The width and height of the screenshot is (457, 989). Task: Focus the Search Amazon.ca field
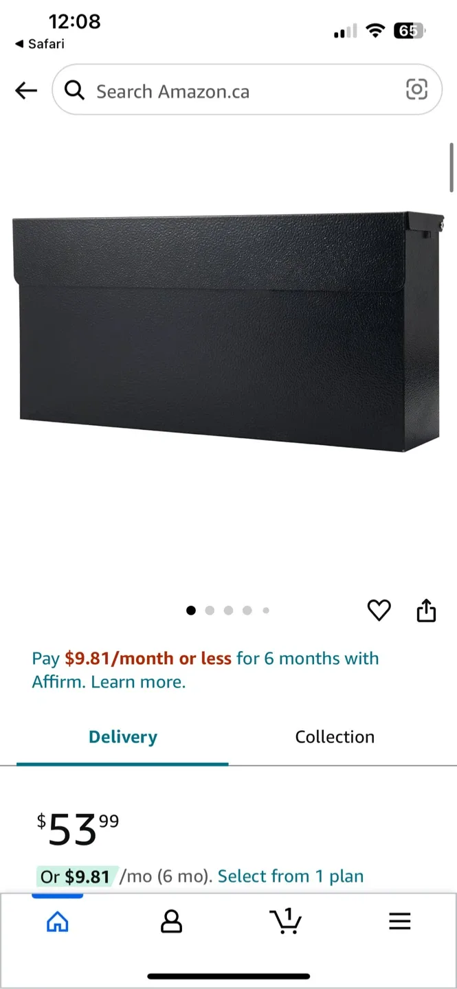[x=247, y=90]
